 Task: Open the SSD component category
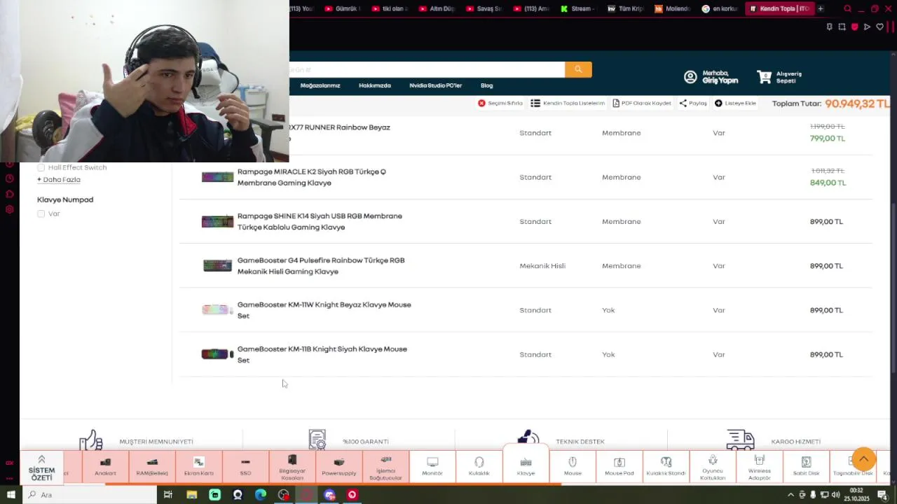(245, 467)
